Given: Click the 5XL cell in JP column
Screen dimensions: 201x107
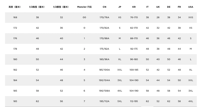Looking at the screenshot, I should click(x=120, y=101).
